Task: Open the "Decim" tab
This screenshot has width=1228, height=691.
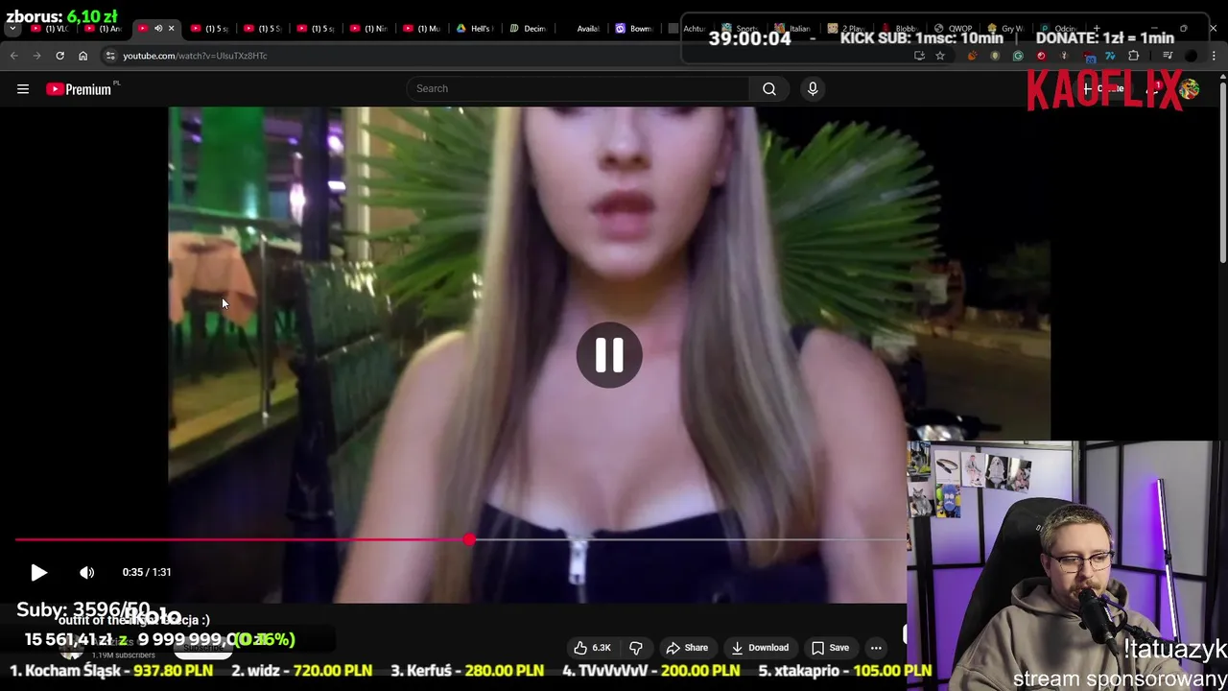Action: (529, 29)
